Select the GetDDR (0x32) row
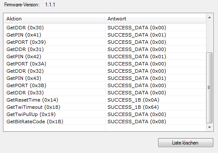Screen dimensions: 218x153 click(x=105, y=71)
